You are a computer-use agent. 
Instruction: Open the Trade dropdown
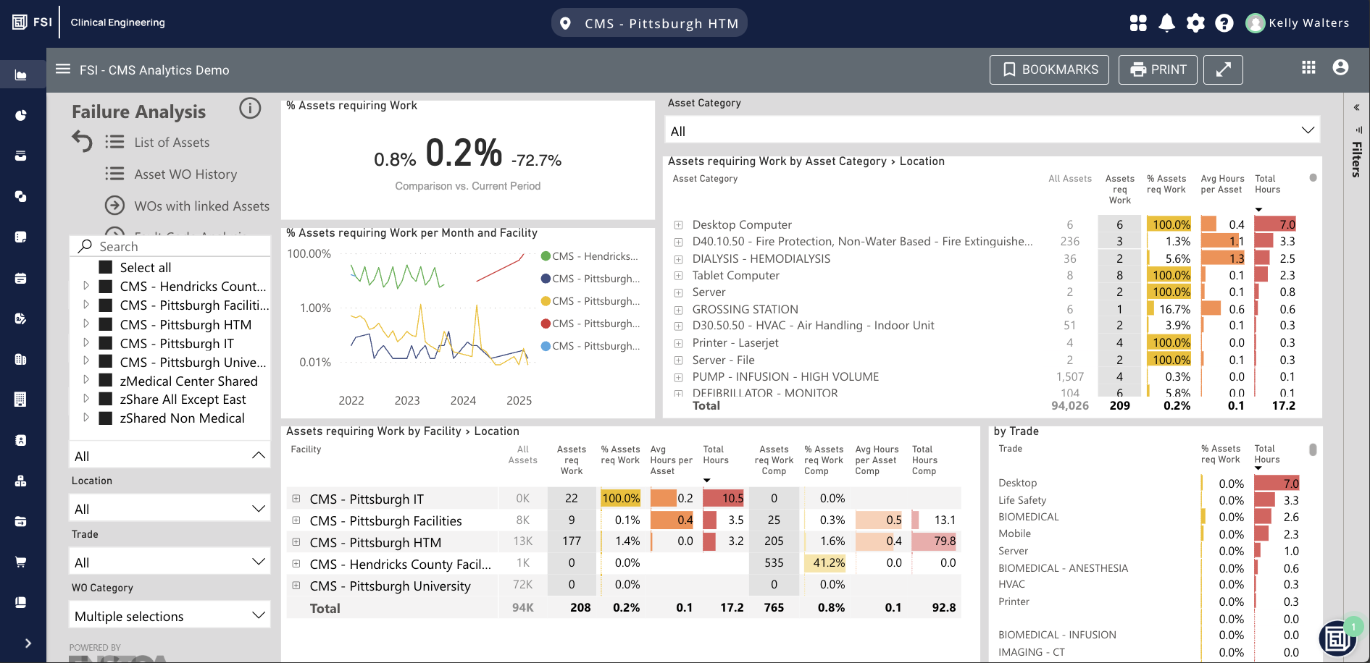click(170, 562)
